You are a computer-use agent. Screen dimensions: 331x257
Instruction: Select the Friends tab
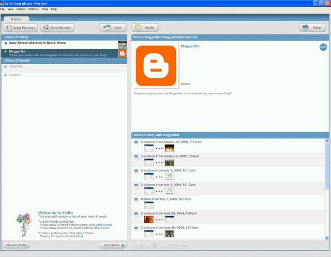(x=16, y=19)
